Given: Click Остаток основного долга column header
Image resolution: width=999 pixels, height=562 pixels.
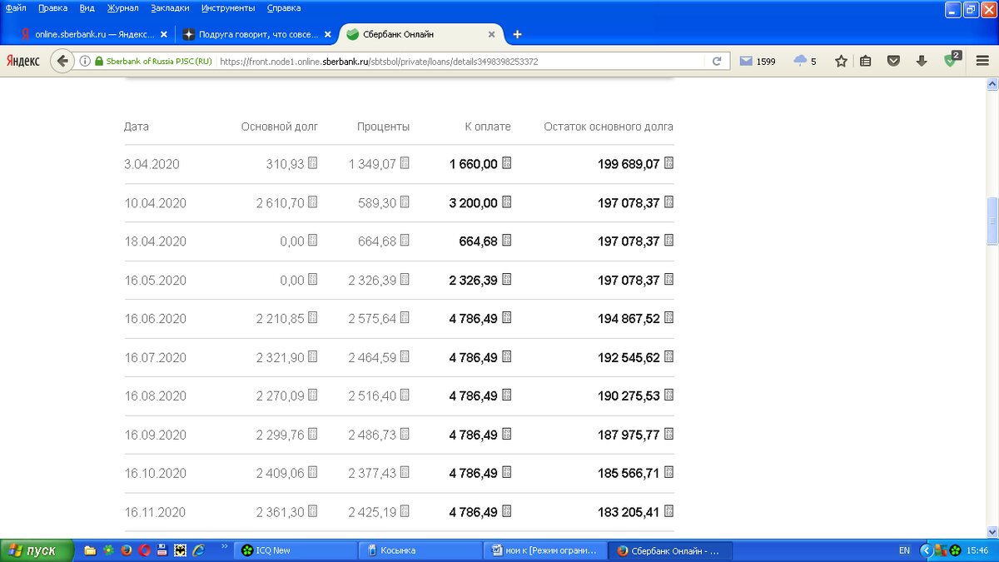Looking at the screenshot, I should tap(609, 127).
